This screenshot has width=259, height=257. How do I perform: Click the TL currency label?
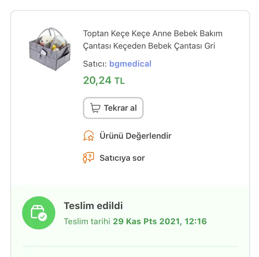pos(119,81)
